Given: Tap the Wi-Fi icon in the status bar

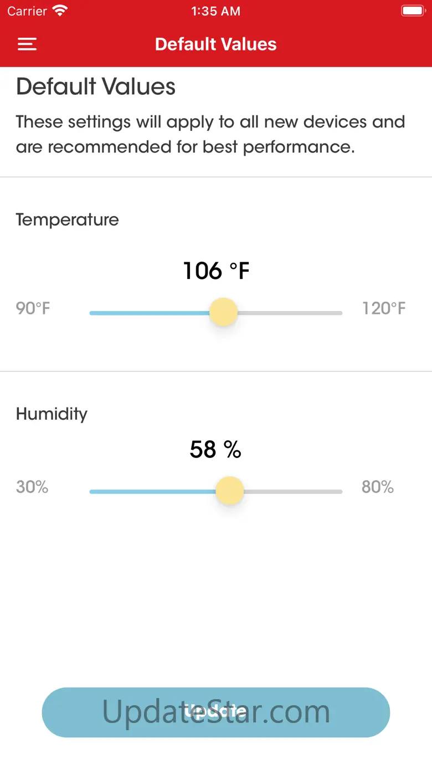Looking at the screenshot, I should 59,11.
